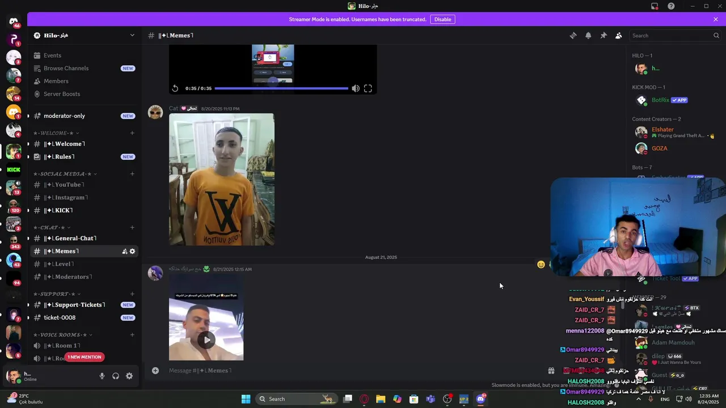Viewport: 726px width, 408px height.
Task: Jump to the 1 New Mention
Action: [85, 357]
